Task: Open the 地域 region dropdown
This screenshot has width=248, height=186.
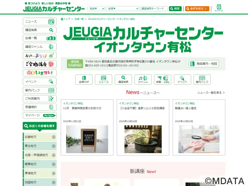Action: [96, 9]
